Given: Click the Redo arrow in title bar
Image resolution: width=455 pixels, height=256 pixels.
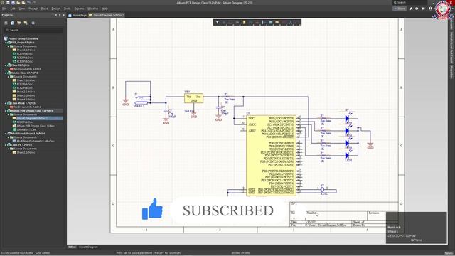Looking at the screenshot, I should [x=34, y=3].
